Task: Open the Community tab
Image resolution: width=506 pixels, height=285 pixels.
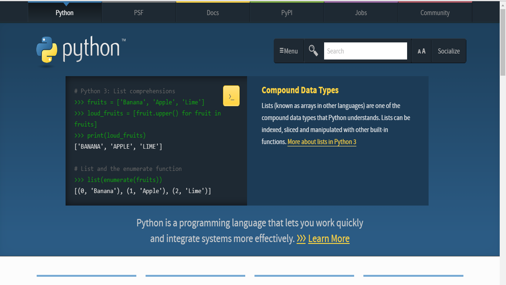Action: (x=435, y=12)
